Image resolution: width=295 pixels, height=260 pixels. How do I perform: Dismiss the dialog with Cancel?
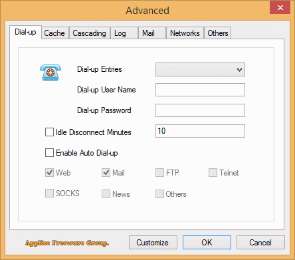[x=260, y=243]
